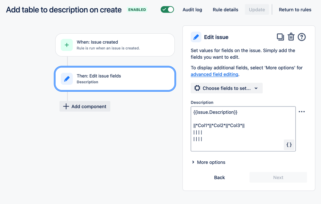Open the Choose fields to set dropdown
The image size is (321, 204).
click(x=227, y=88)
